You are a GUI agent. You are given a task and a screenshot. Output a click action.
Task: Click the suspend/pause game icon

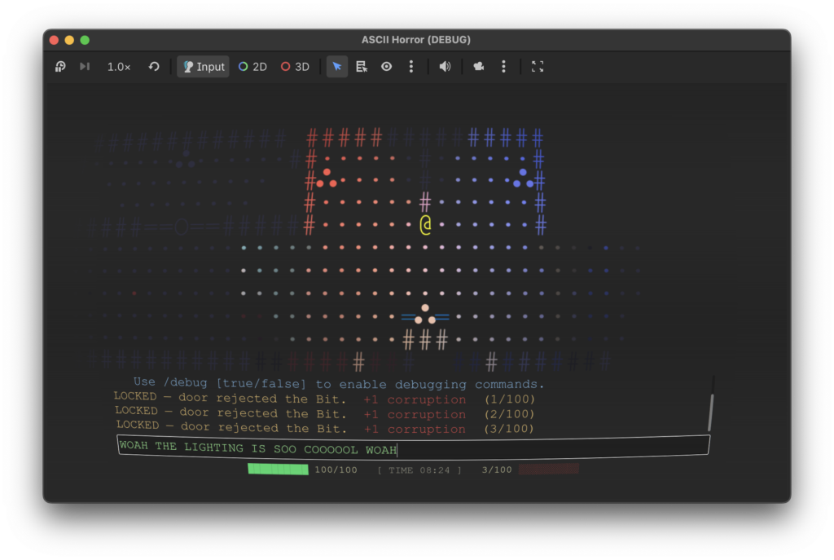(60, 67)
